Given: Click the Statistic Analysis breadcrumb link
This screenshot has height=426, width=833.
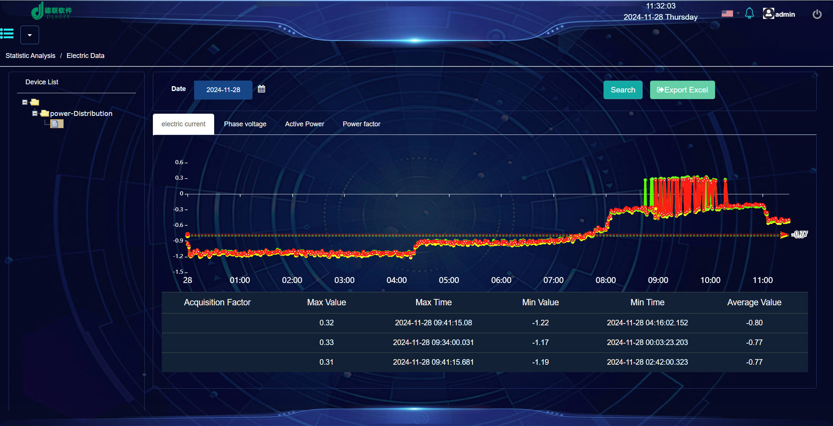Looking at the screenshot, I should tap(30, 56).
